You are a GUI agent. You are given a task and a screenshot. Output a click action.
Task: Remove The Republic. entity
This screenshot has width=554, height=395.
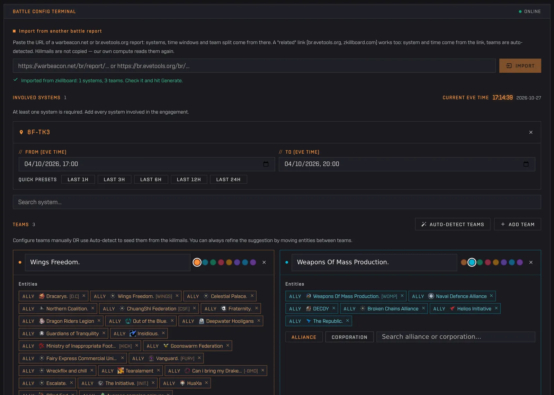pyautogui.click(x=348, y=321)
